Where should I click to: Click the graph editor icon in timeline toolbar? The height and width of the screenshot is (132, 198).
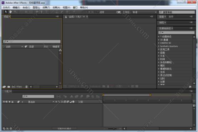point(98,96)
